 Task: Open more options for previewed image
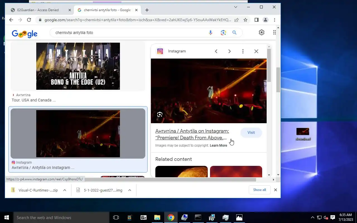243,51
